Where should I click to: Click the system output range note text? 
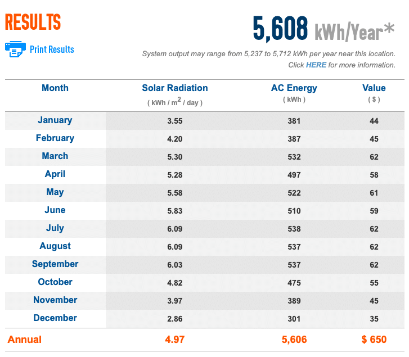(268, 54)
